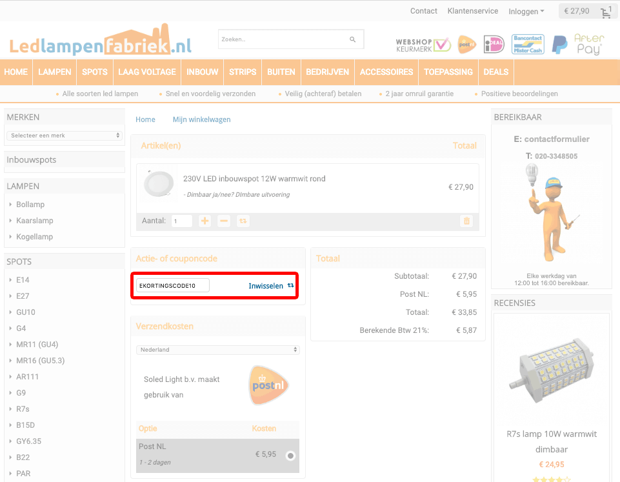This screenshot has height=482, width=620.
Task: Open the LAAG VOLTAGE menu
Action: coord(147,72)
